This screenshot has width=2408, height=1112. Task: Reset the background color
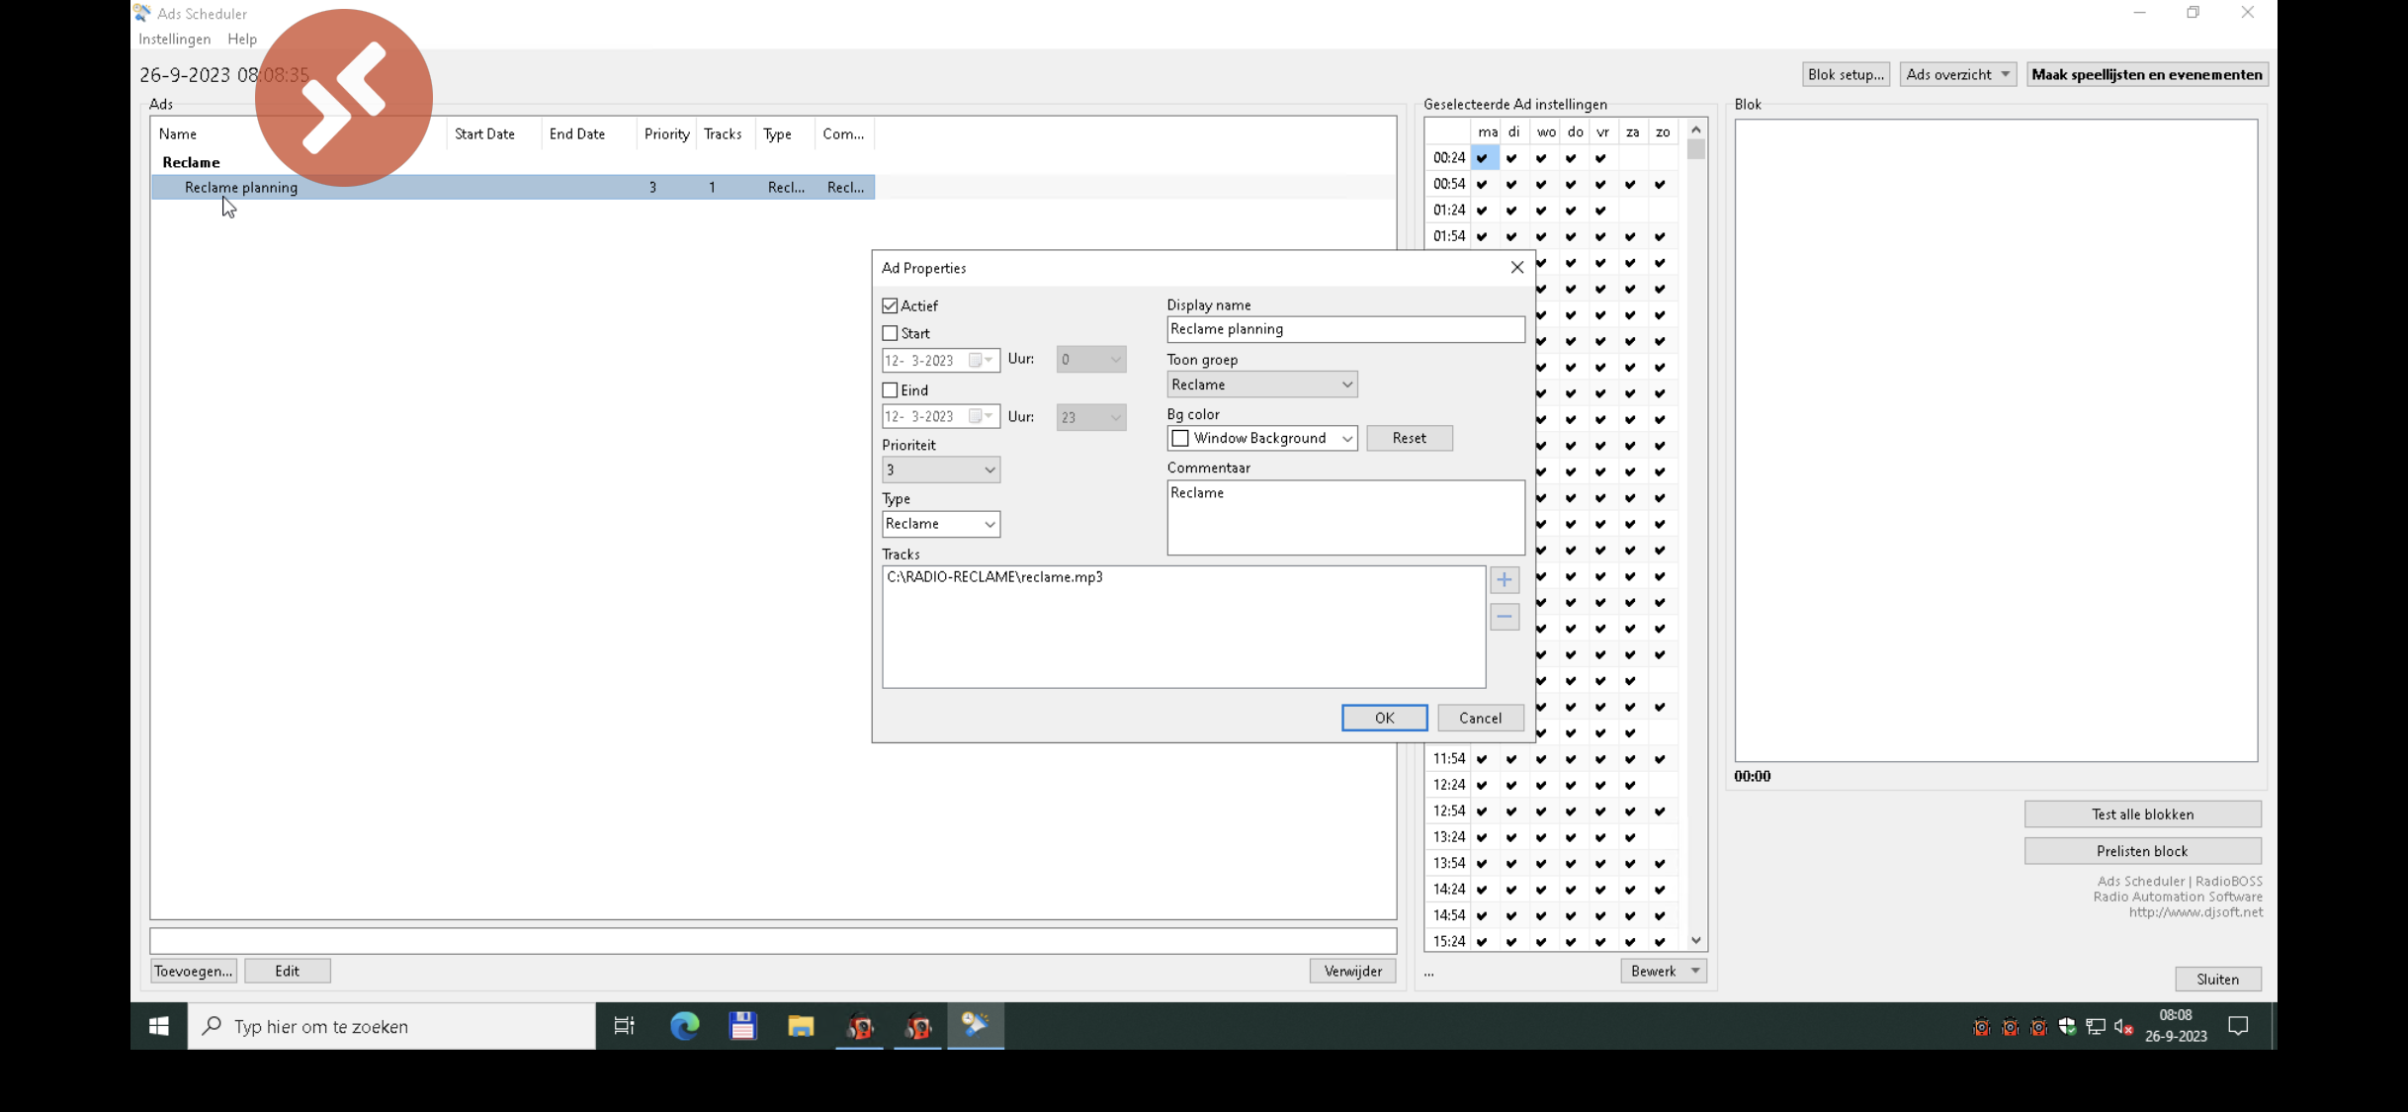[1409, 438]
